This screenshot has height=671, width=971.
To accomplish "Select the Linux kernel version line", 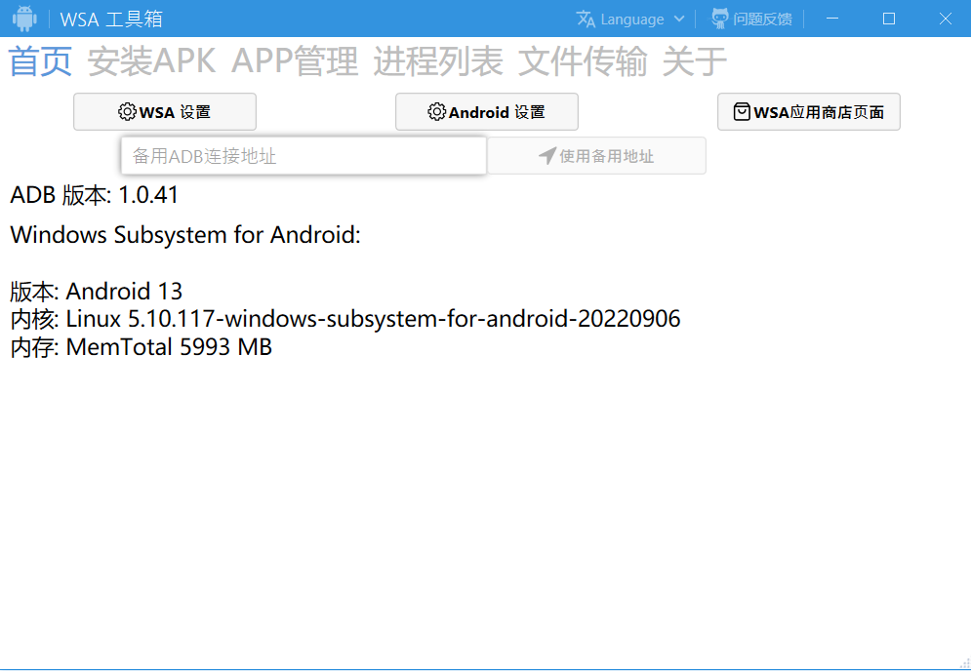I will (345, 319).
